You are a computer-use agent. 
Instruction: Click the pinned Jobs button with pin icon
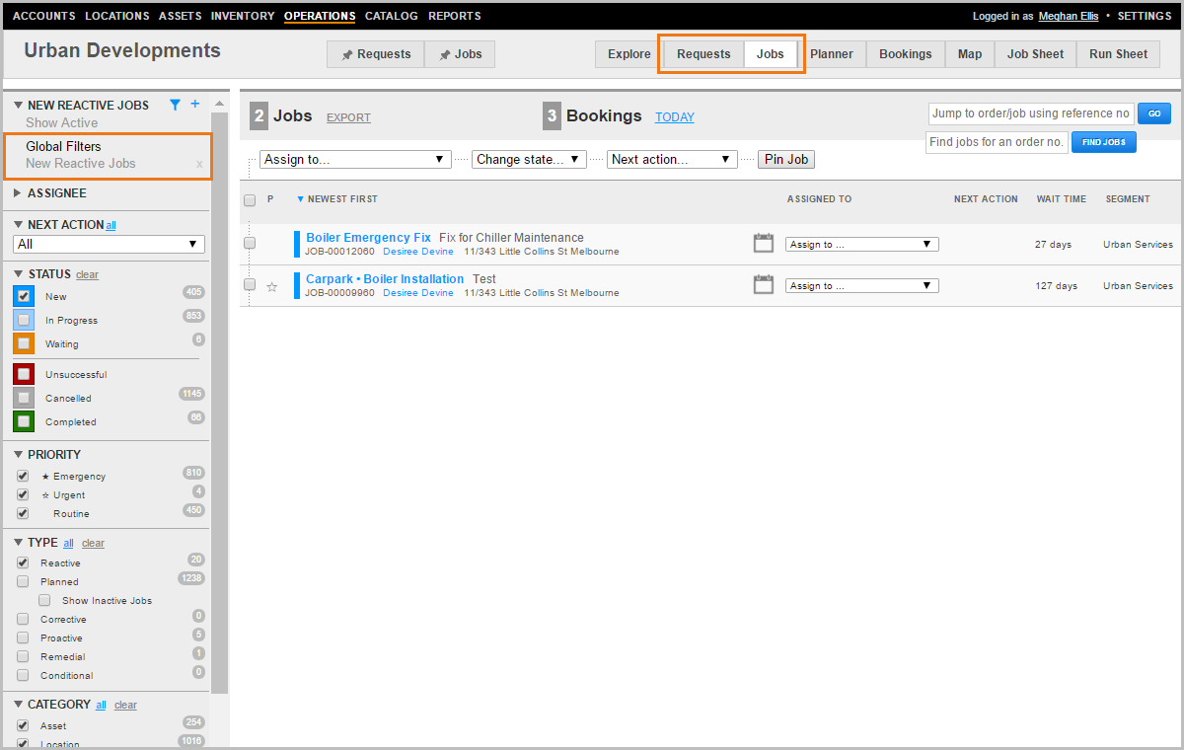(x=460, y=54)
